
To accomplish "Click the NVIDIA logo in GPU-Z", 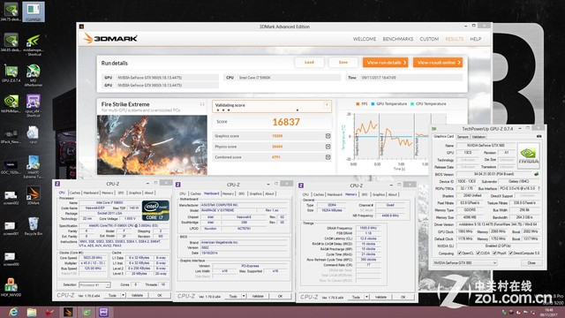I will 529,155.
